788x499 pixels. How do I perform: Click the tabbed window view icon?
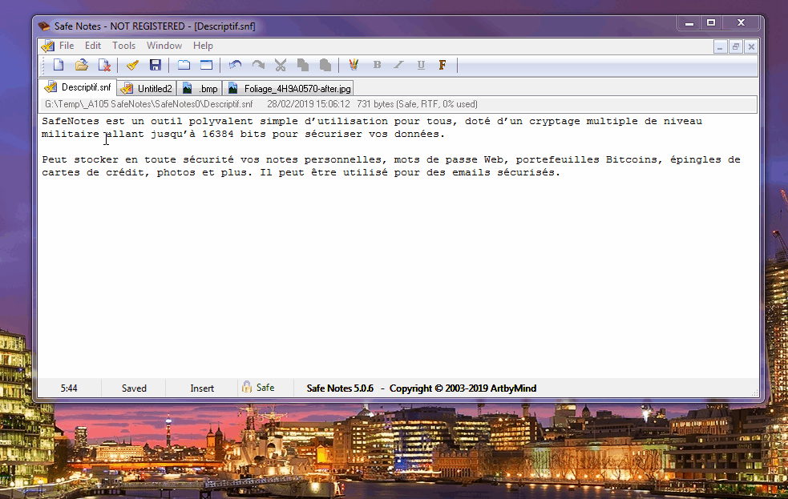(x=184, y=65)
